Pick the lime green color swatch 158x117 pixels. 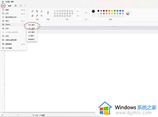click(115, 14)
